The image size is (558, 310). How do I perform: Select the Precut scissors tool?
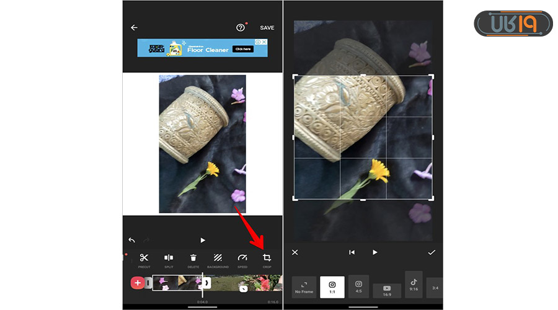(x=144, y=259)
